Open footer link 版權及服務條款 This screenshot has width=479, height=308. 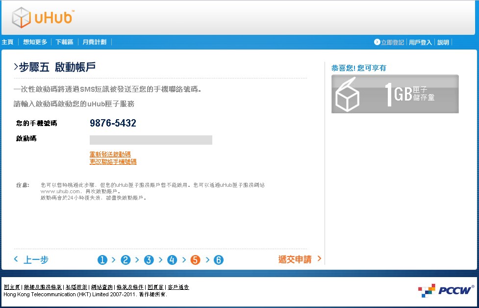(43, 287)
